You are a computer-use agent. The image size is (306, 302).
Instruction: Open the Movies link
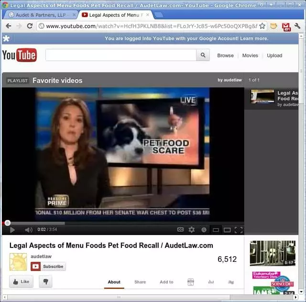point(250,55)
